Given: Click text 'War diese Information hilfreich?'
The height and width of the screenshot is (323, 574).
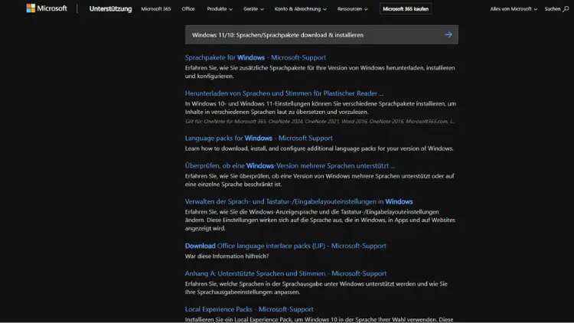Looking at the screenshot, I should [227, 256].
